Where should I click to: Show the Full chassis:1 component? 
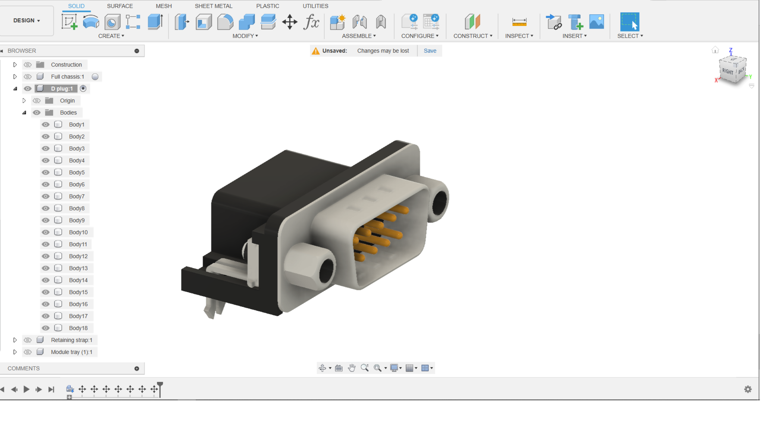28,77
